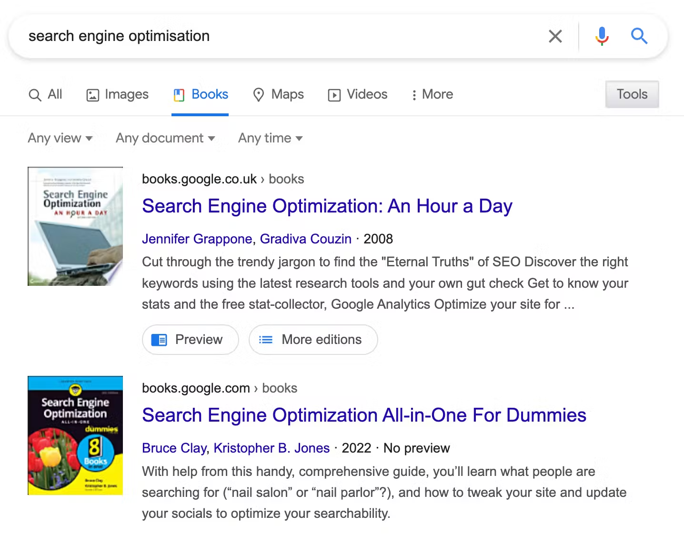Screen dimensions: 684x545
Task: Open the Any document filter dropdown
Action: coord(165,138)
